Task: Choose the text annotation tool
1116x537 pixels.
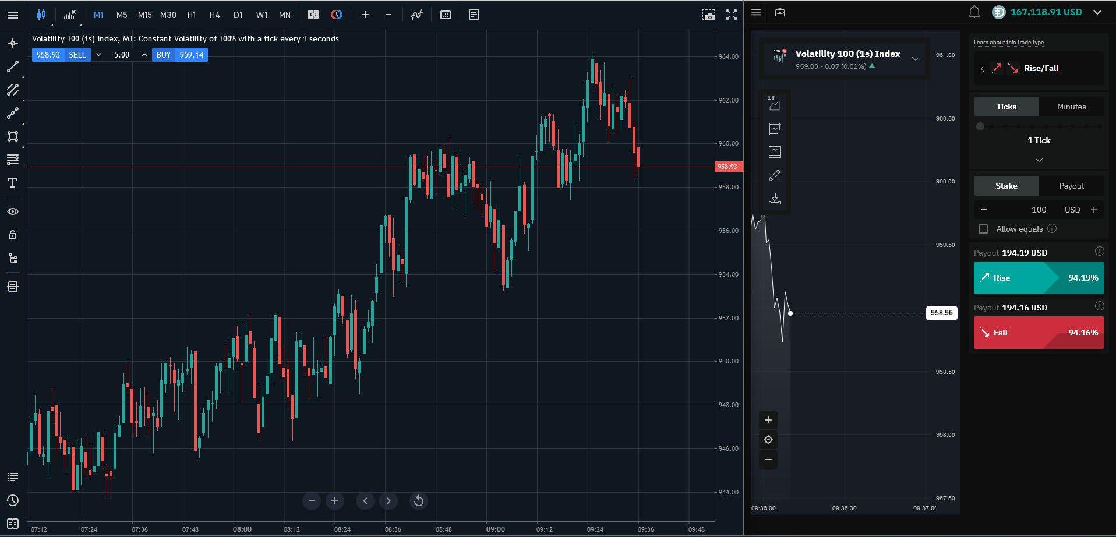Action: click(13, 183)
